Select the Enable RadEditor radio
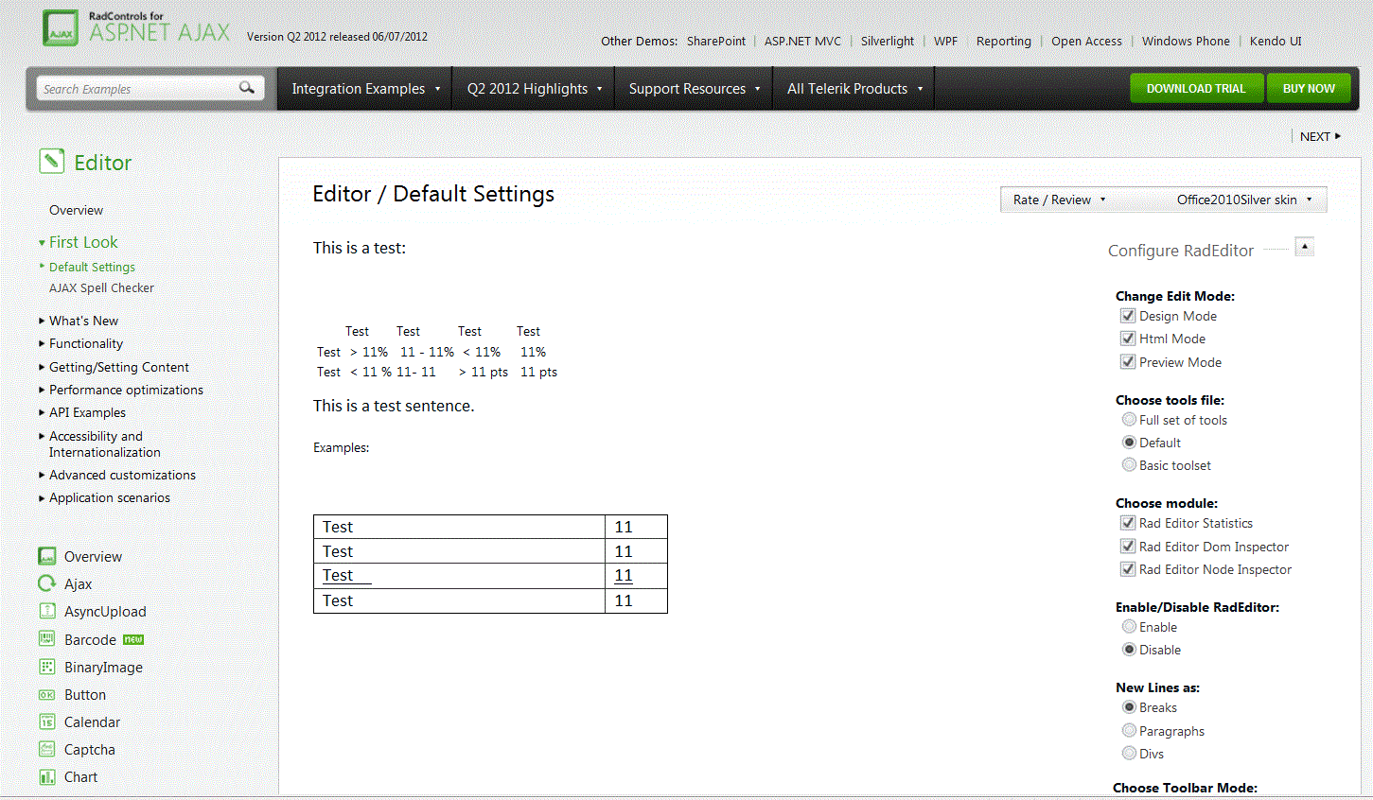Image resolution: width=1373 pixels, height=800 pixels. pyautogui.click(x=1129, y=626)
